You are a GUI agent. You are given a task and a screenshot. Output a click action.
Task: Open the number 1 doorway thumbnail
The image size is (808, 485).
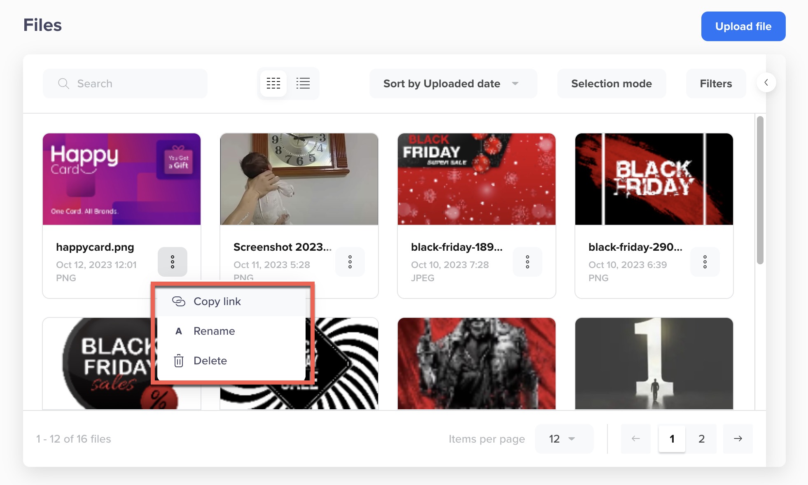tap(654, 364)
